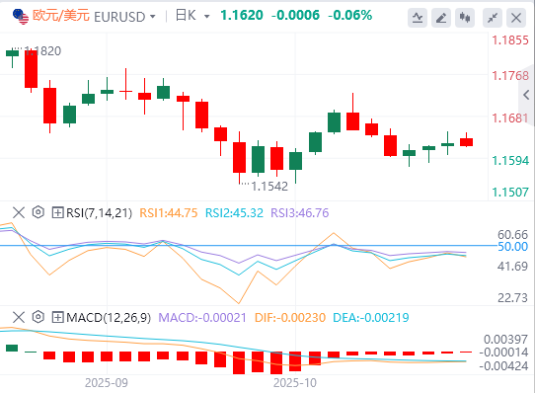535x393 pixels.
Task: Expand the MACD panel plus box
Action: click(x=57, y=318)
